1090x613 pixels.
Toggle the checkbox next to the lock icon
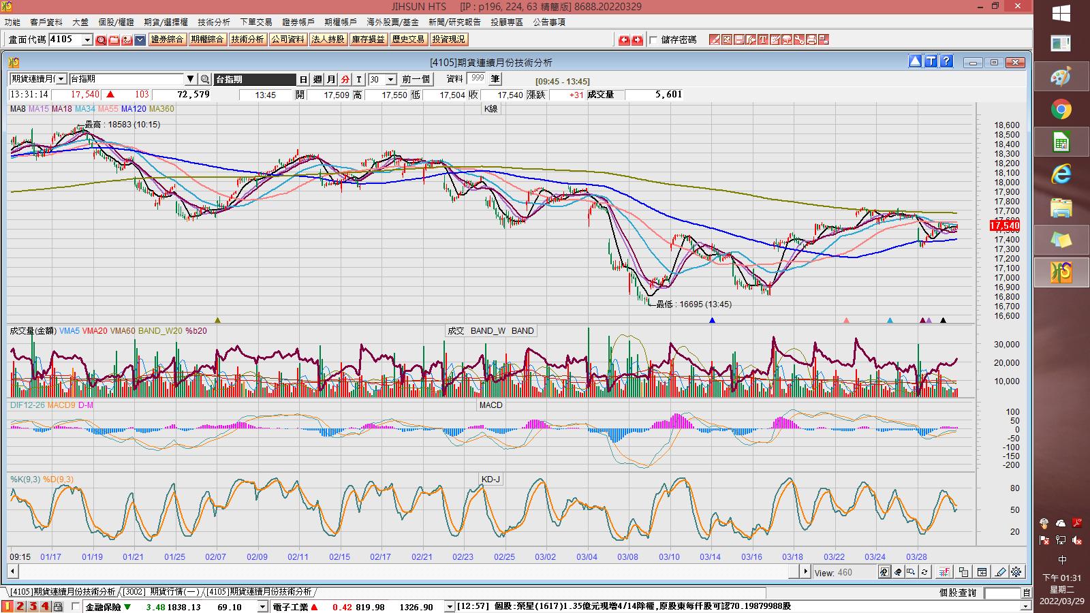point(76,606)
